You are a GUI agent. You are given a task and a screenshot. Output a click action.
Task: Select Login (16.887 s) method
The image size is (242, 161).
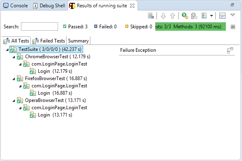tap(51, 93)
